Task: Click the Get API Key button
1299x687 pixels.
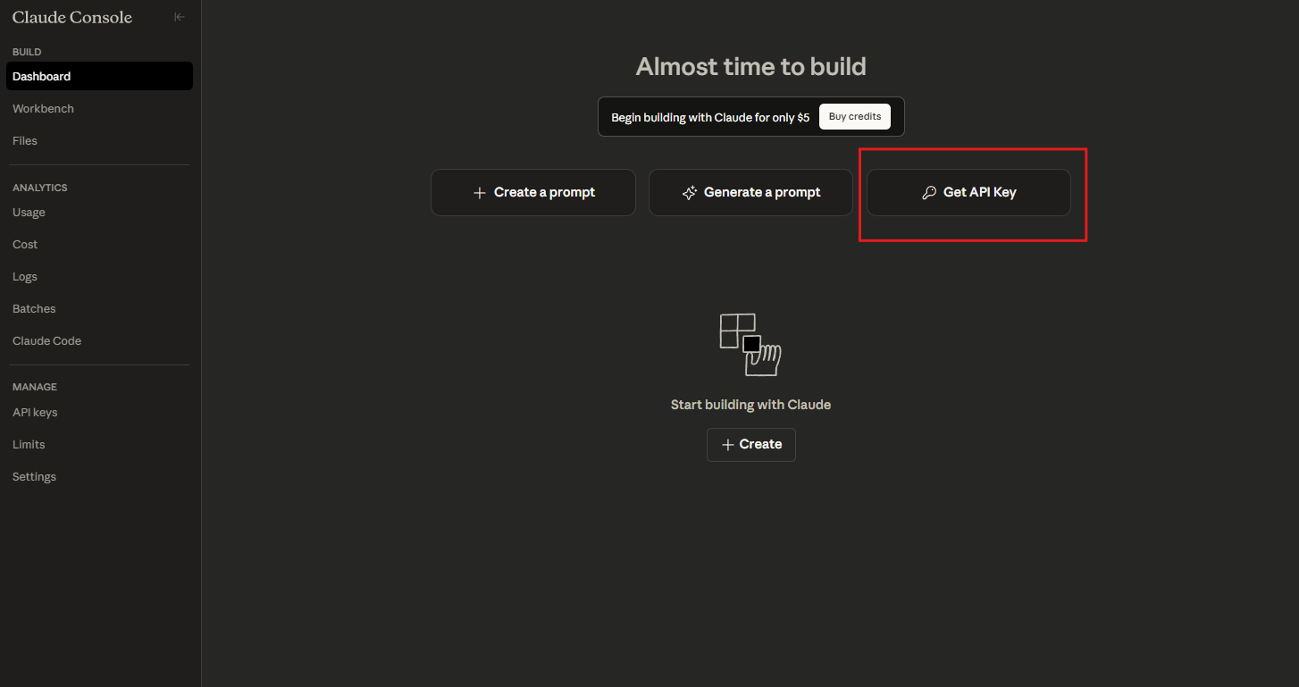Action: (x=968, y=193)
